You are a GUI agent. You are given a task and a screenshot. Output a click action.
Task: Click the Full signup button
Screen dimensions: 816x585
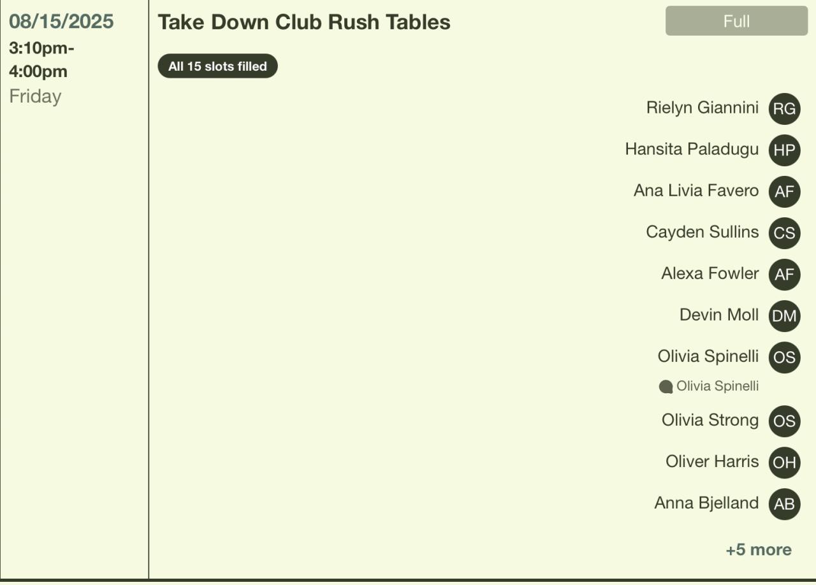point(736,21)
